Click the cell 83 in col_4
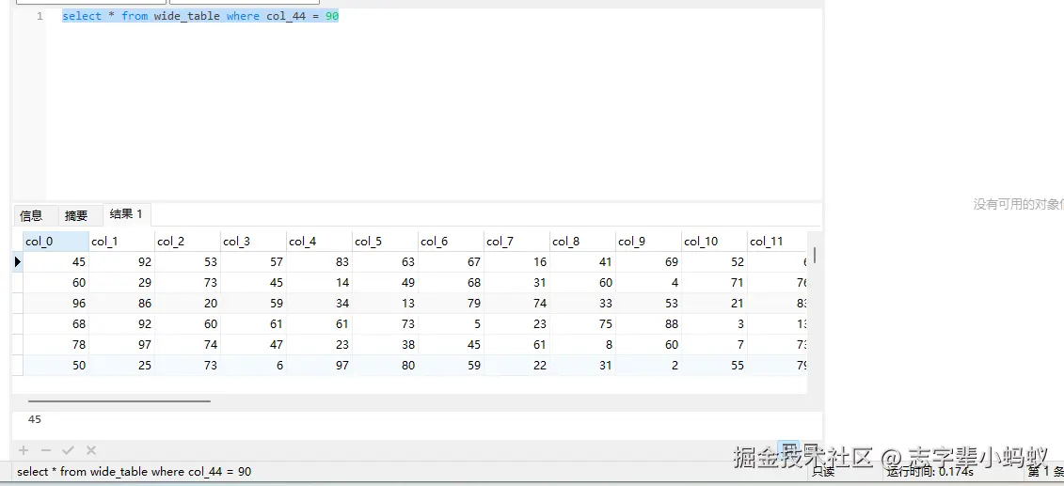This screenshot has height=486, width=1064. [x=320, y=261]
